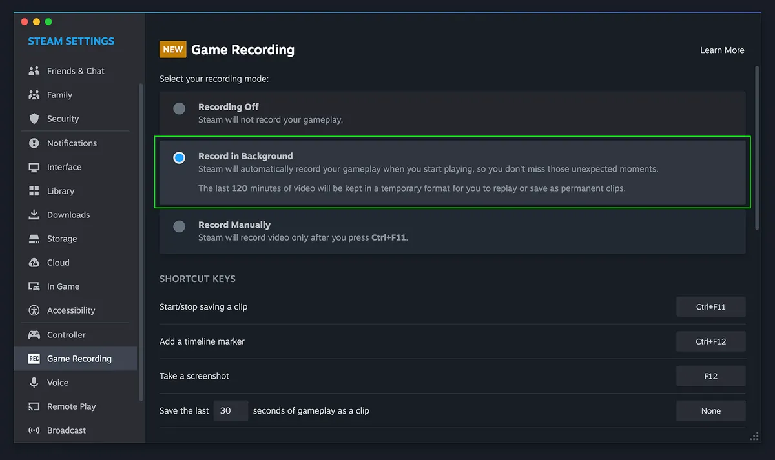Click the sidebar scrollbar
Image resolution: width=775 pixels, height=460 pixels.
[141, 242]
